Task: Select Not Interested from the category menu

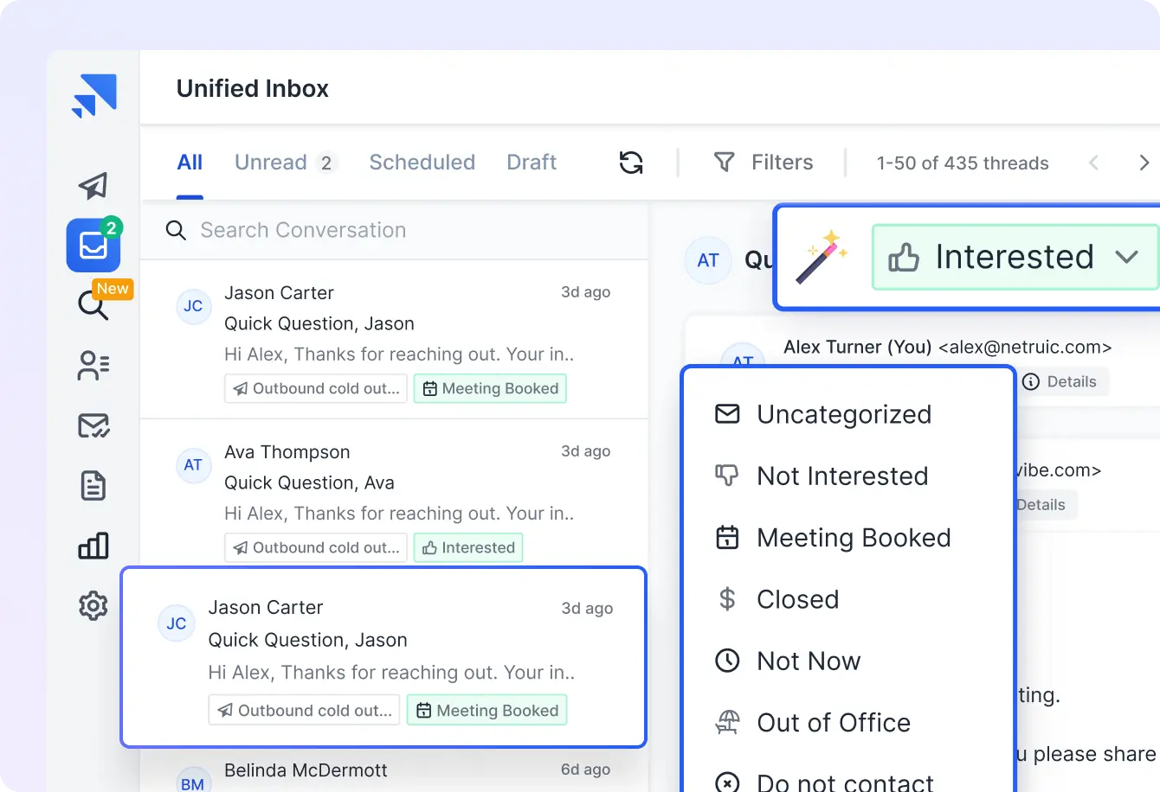Action: coord(841,476)
